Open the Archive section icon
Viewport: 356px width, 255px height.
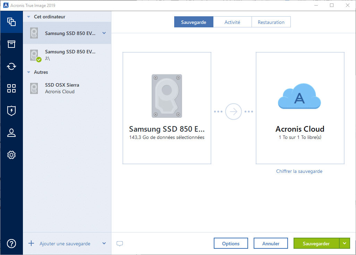pos(11,44)
